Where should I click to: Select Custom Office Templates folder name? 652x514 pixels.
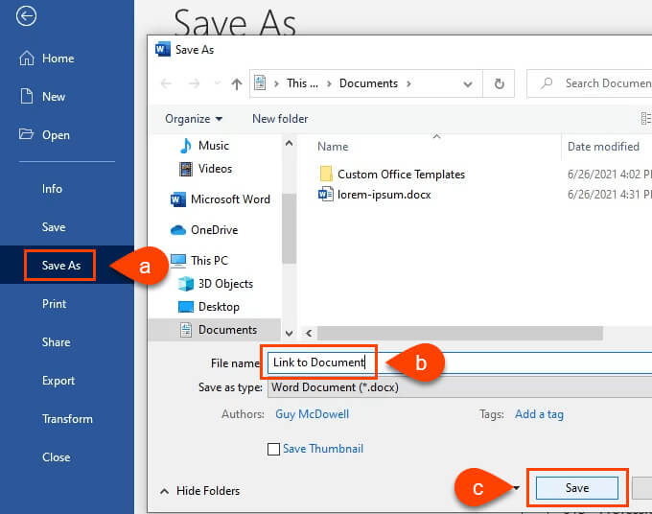tap(401, 175)
